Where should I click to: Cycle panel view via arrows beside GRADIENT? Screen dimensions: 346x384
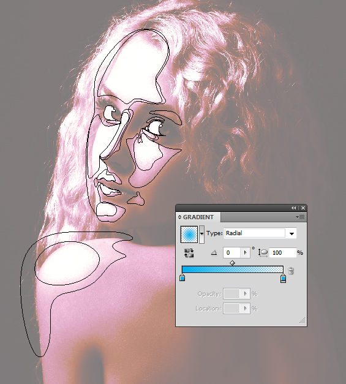tap(179, 217)
